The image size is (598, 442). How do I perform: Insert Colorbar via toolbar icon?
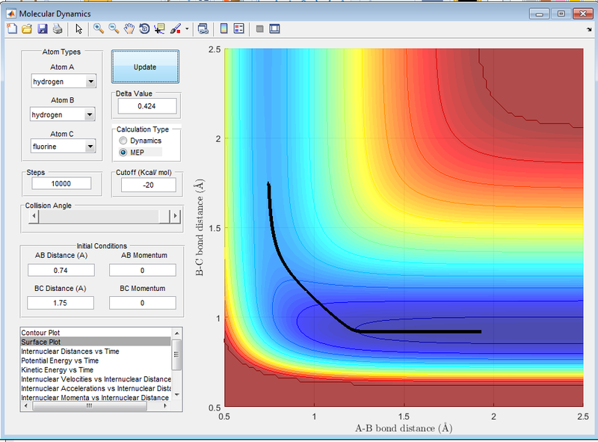pos(224,28)
